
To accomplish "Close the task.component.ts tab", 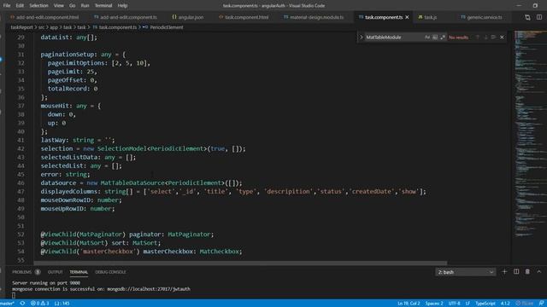I will [x=407, y=17].
